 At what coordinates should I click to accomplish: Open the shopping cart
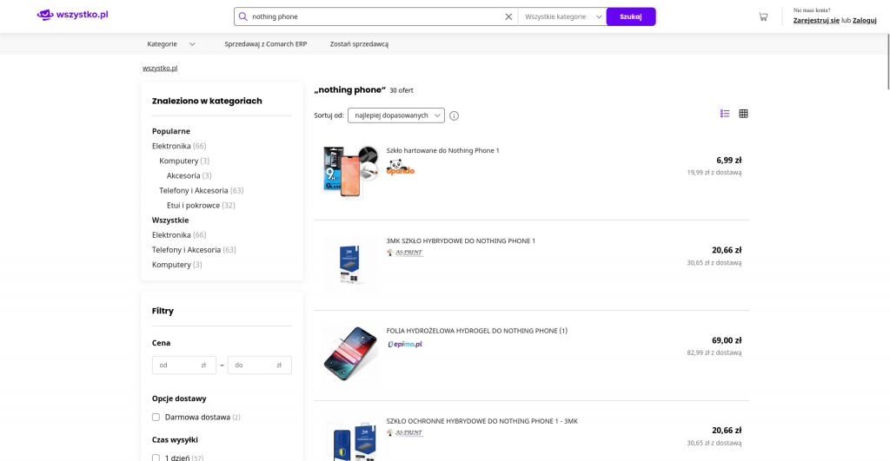(762, 16)
